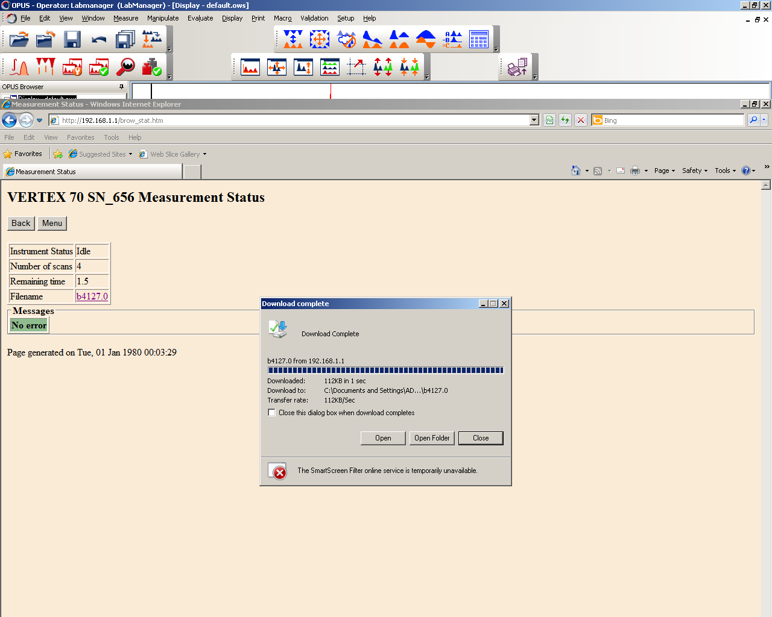The width and height of the screenshot is (772, 617).
Task: Click the blue table grid icon
Action: coord(479,40)
